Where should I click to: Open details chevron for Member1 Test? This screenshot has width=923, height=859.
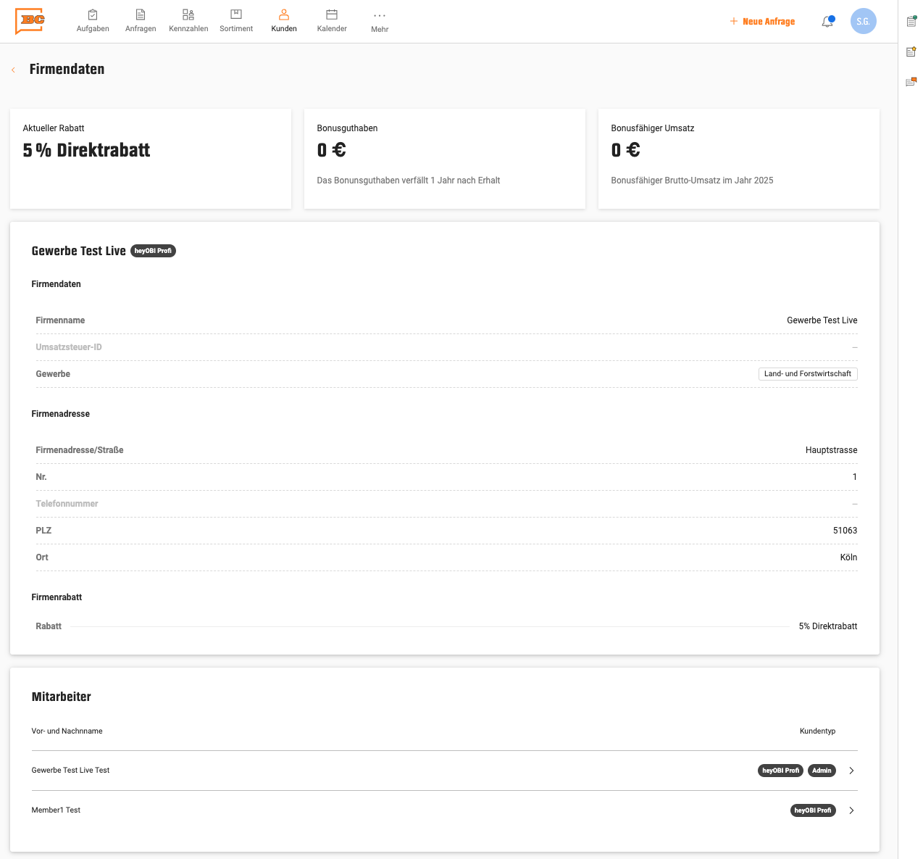tap(851, 810)
